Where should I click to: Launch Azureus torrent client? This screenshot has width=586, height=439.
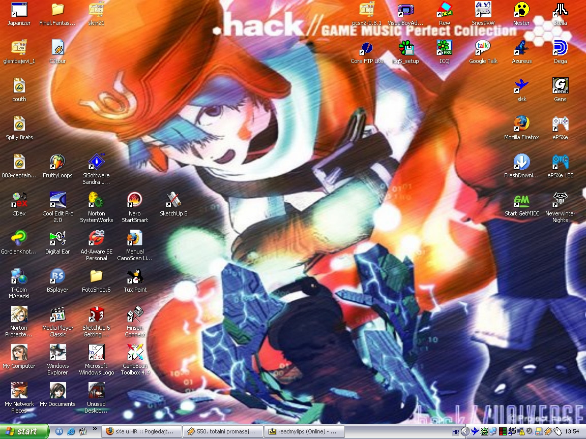pyautogui.click(x=521, y=52)
